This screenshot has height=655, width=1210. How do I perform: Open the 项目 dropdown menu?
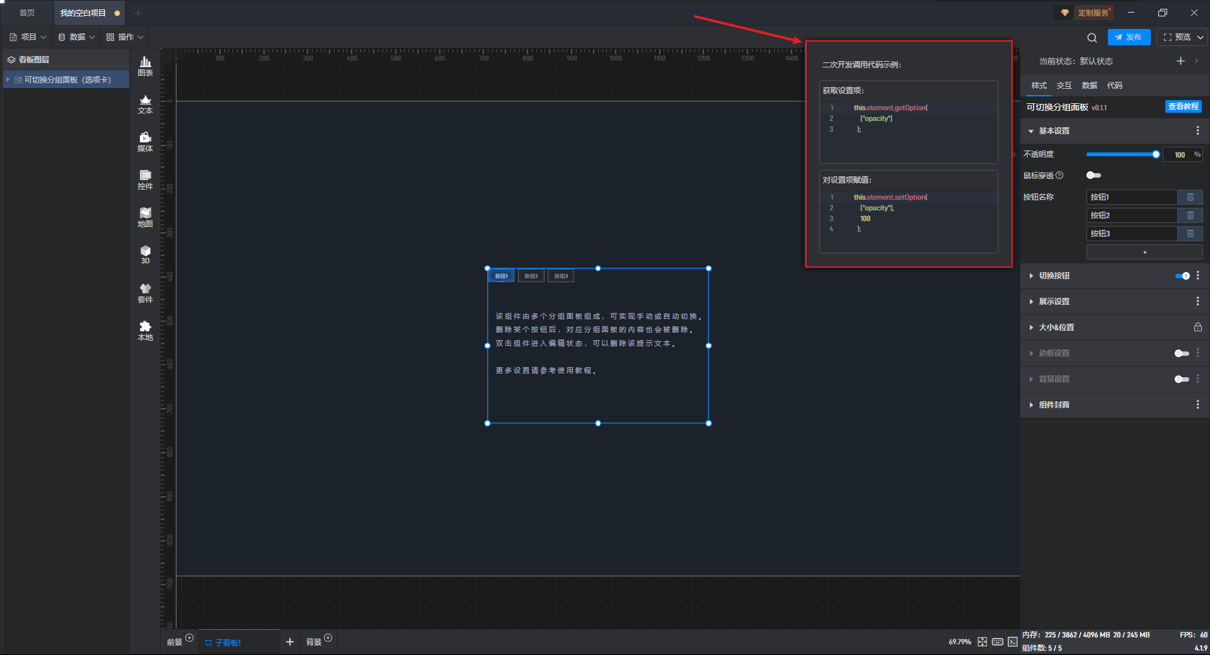coord(28,37)
